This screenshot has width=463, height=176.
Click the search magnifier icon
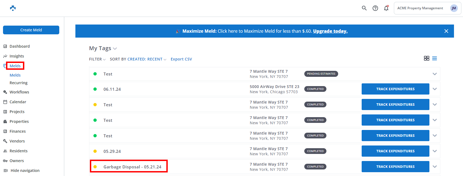(x=364, y=8)
